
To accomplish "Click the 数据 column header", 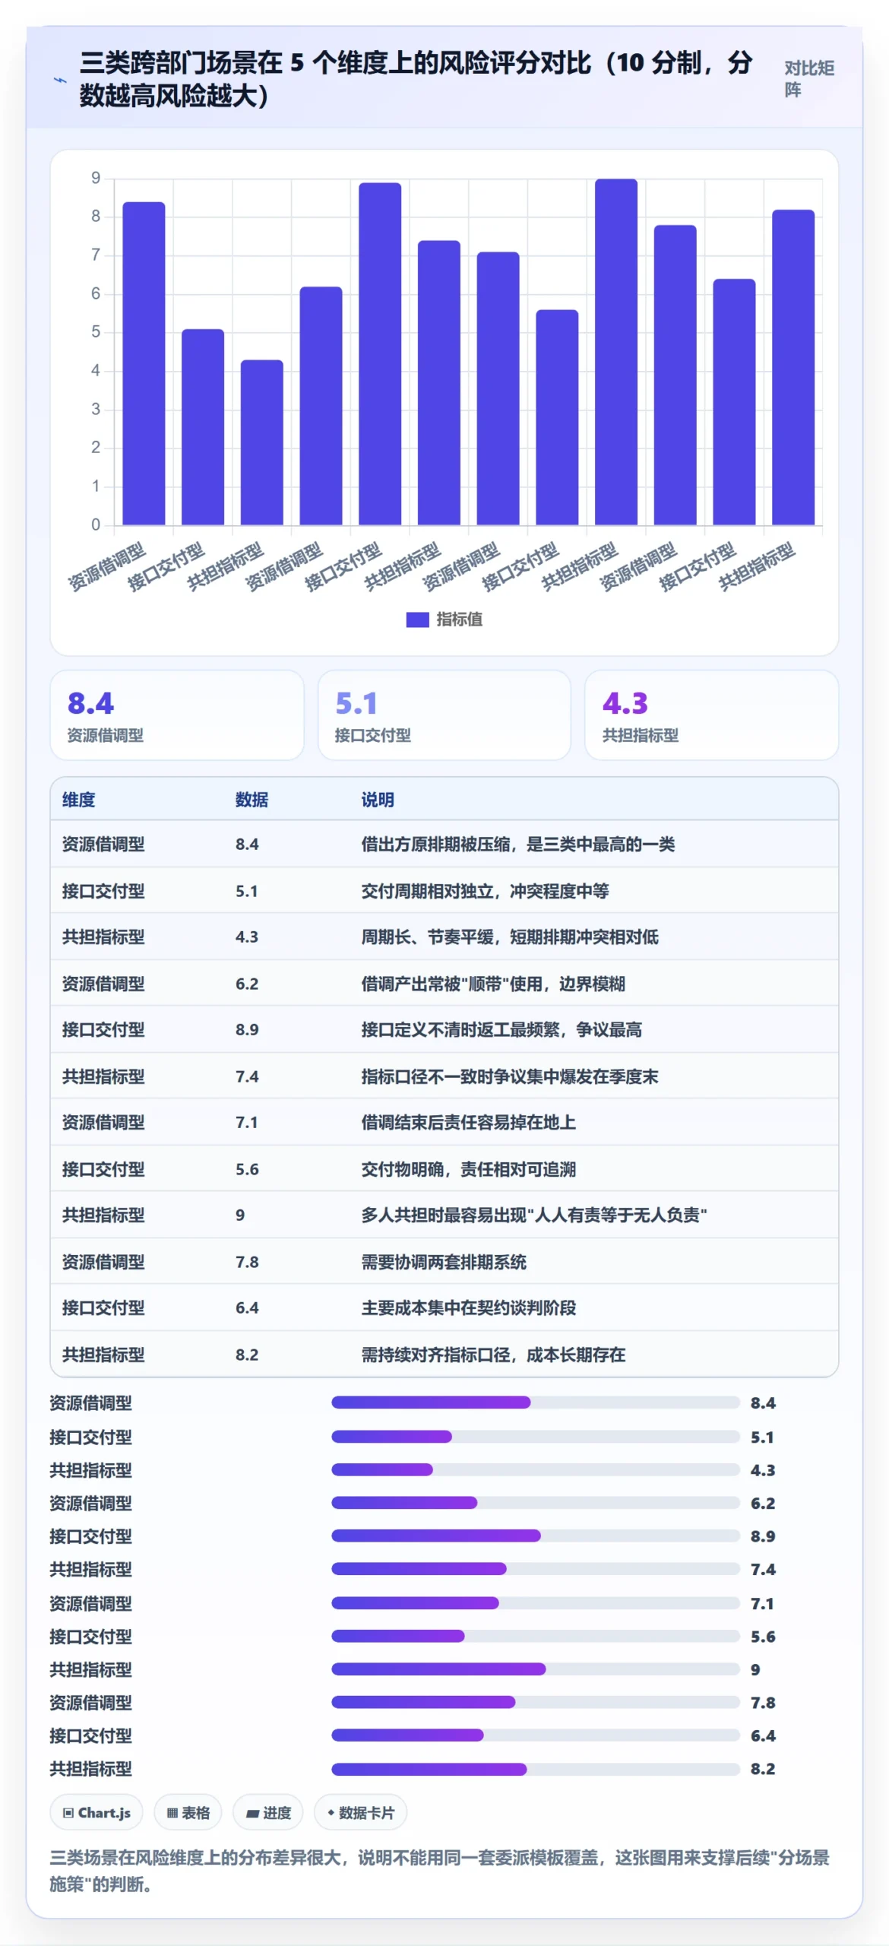I will (252, 800).
